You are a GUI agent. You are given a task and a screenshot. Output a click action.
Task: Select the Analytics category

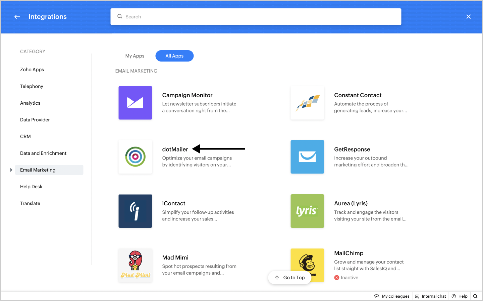point(30,103)
